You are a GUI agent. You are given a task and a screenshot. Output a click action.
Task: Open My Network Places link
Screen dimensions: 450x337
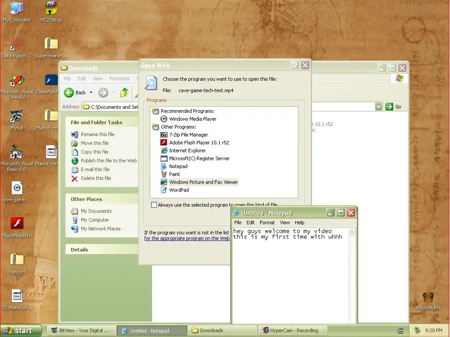96,229
